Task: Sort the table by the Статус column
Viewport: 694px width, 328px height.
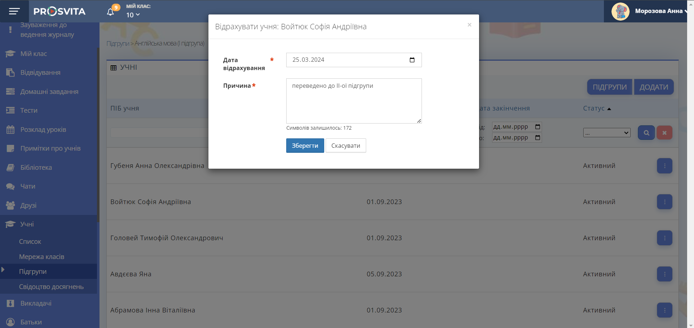Action: tap(594, 108)
